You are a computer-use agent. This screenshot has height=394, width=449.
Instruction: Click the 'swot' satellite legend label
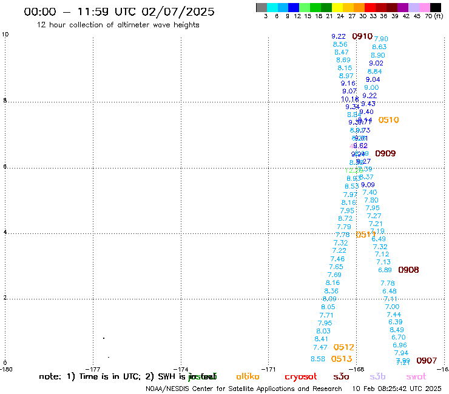coord(416,376)
